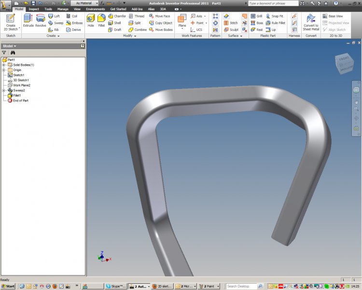Viewport: 362px width, 290px height.
Task: Open the Surface panel dropdown
Action: pyautogui.click(x=235, y=36)
